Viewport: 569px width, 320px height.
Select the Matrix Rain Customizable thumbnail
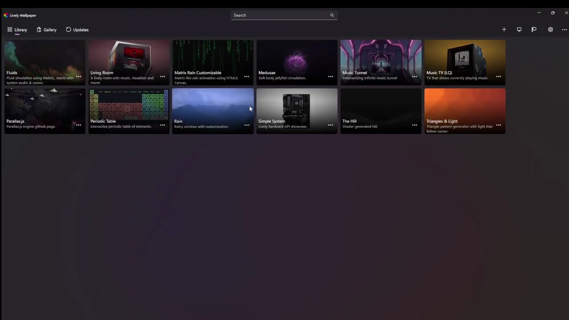[213, 62]
